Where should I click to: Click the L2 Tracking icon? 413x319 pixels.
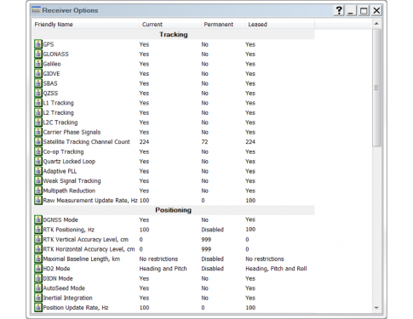point(38,112)
